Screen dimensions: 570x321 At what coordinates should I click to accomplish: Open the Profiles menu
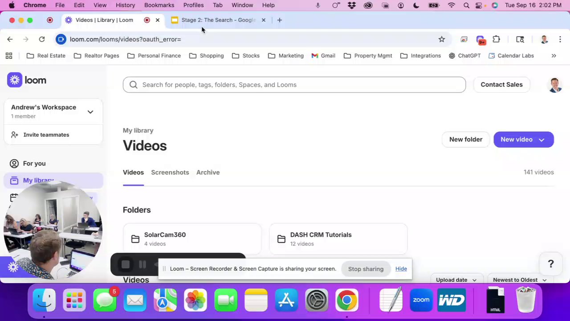(x=193, y=5)
